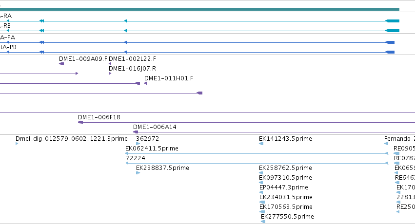
Task: Click the EP04447.3prime feature glyph
Action: 261,192
